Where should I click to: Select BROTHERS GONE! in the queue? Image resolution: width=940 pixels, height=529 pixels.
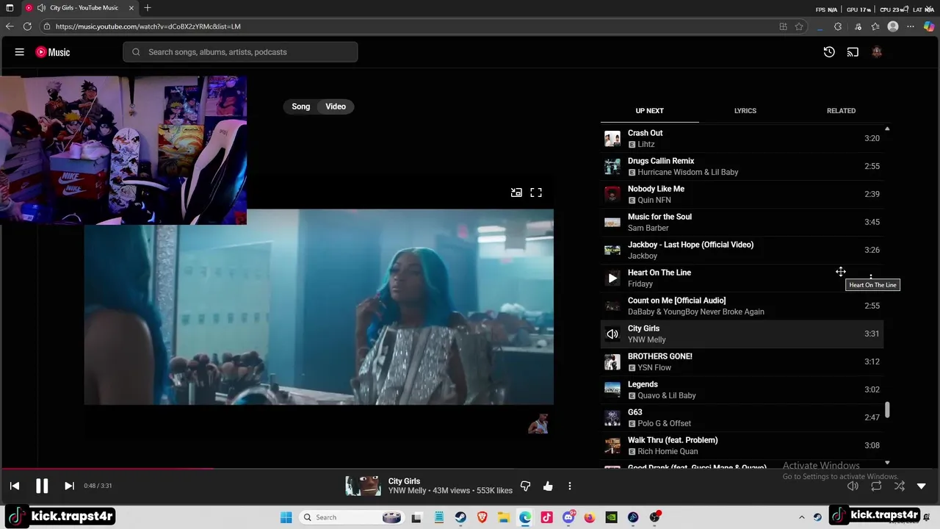(x=742, y=361)
